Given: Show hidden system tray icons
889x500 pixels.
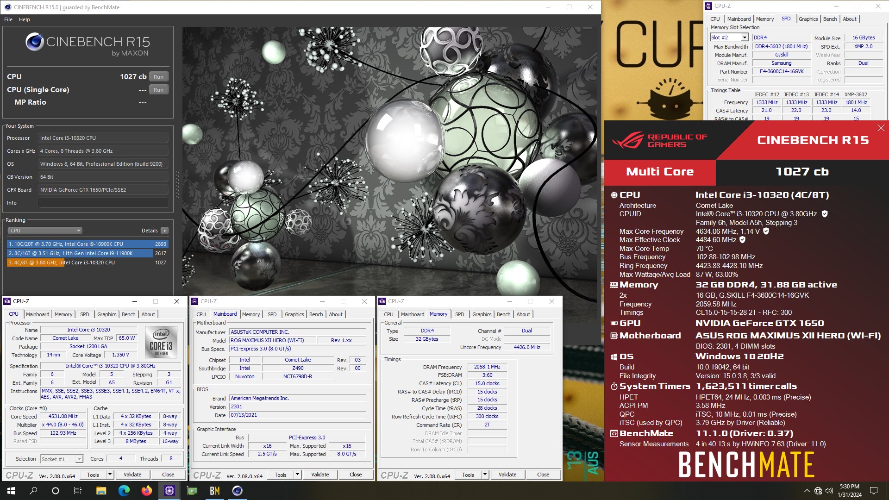Looking at the screenshot, I should (x=807, y=491).
